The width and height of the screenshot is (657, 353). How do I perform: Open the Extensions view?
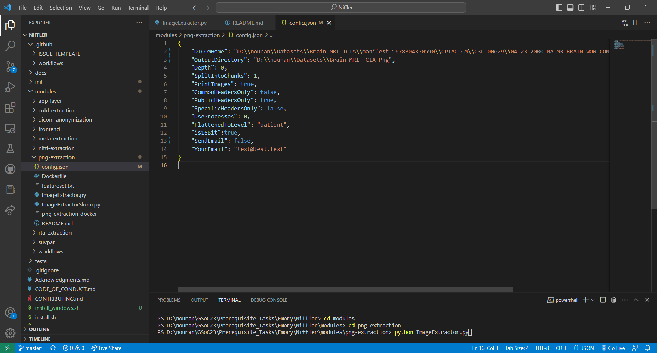(11, 108)
